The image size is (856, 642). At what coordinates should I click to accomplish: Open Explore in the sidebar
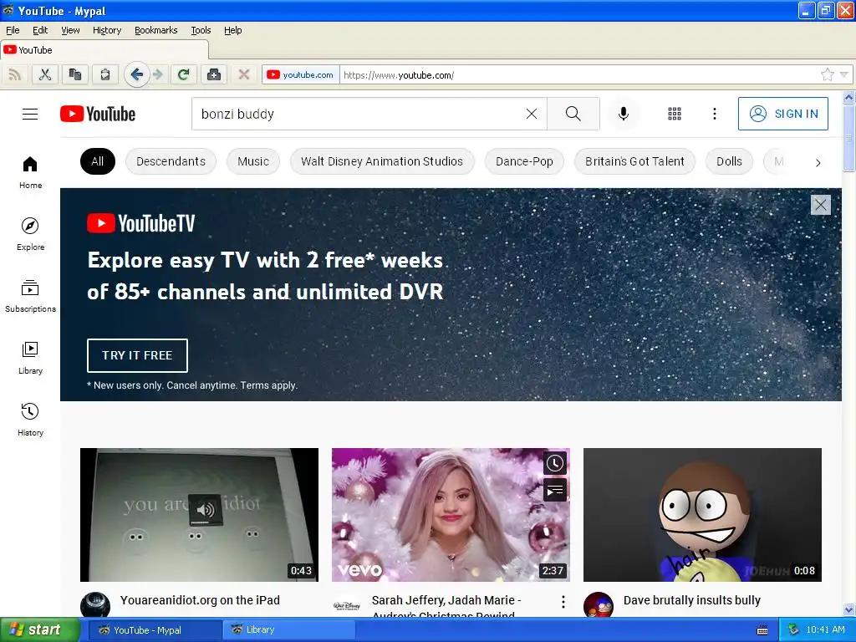click(x=30, y=234)
